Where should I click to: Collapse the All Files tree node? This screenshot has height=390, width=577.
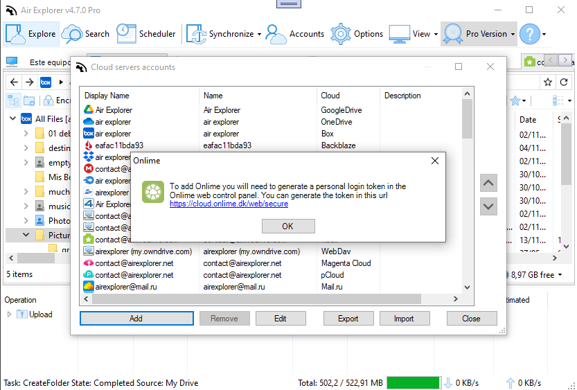[x=13, y=118]
